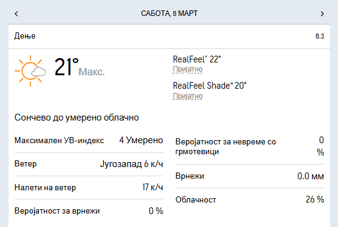Click the 21° Макс. temperature reading
The width and height of the screenshot is (338, 227).
point(79,67)
